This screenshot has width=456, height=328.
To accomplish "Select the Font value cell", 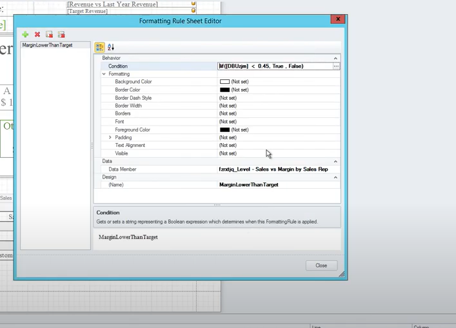I will [x=279, y=121].
